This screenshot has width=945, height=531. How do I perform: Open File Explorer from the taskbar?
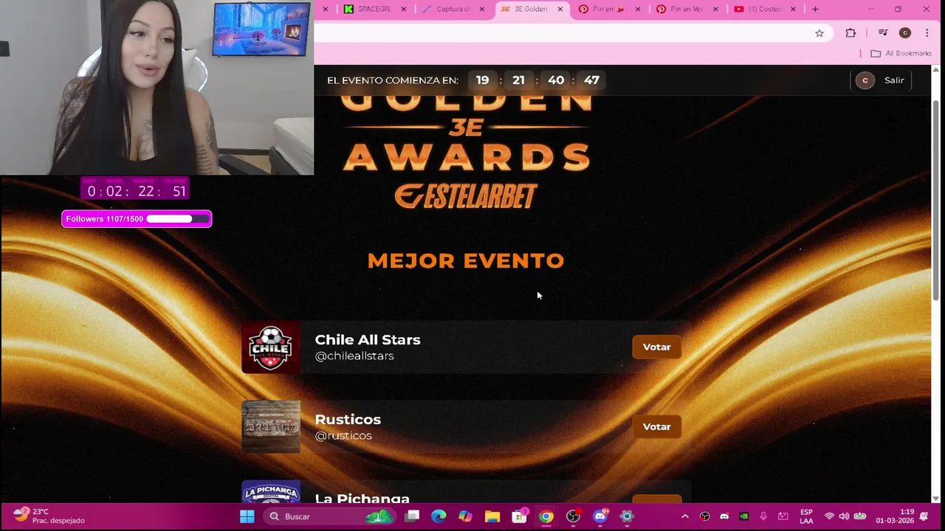(x=492, y=516)
